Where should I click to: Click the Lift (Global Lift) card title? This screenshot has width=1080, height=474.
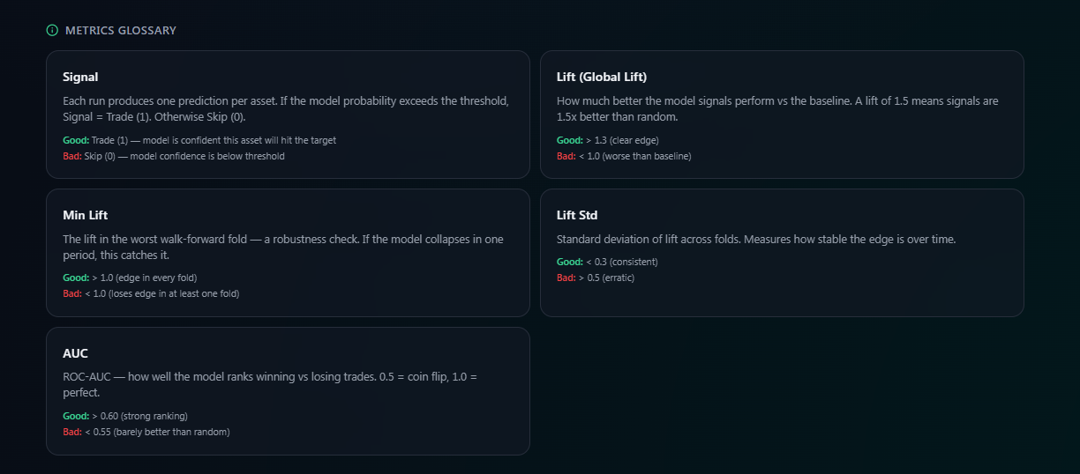pos(602,78)
